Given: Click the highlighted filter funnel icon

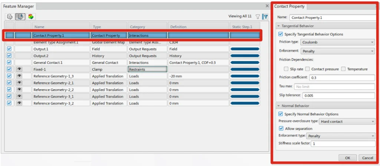Looking at the screenshot, I should tap(265, 17).
